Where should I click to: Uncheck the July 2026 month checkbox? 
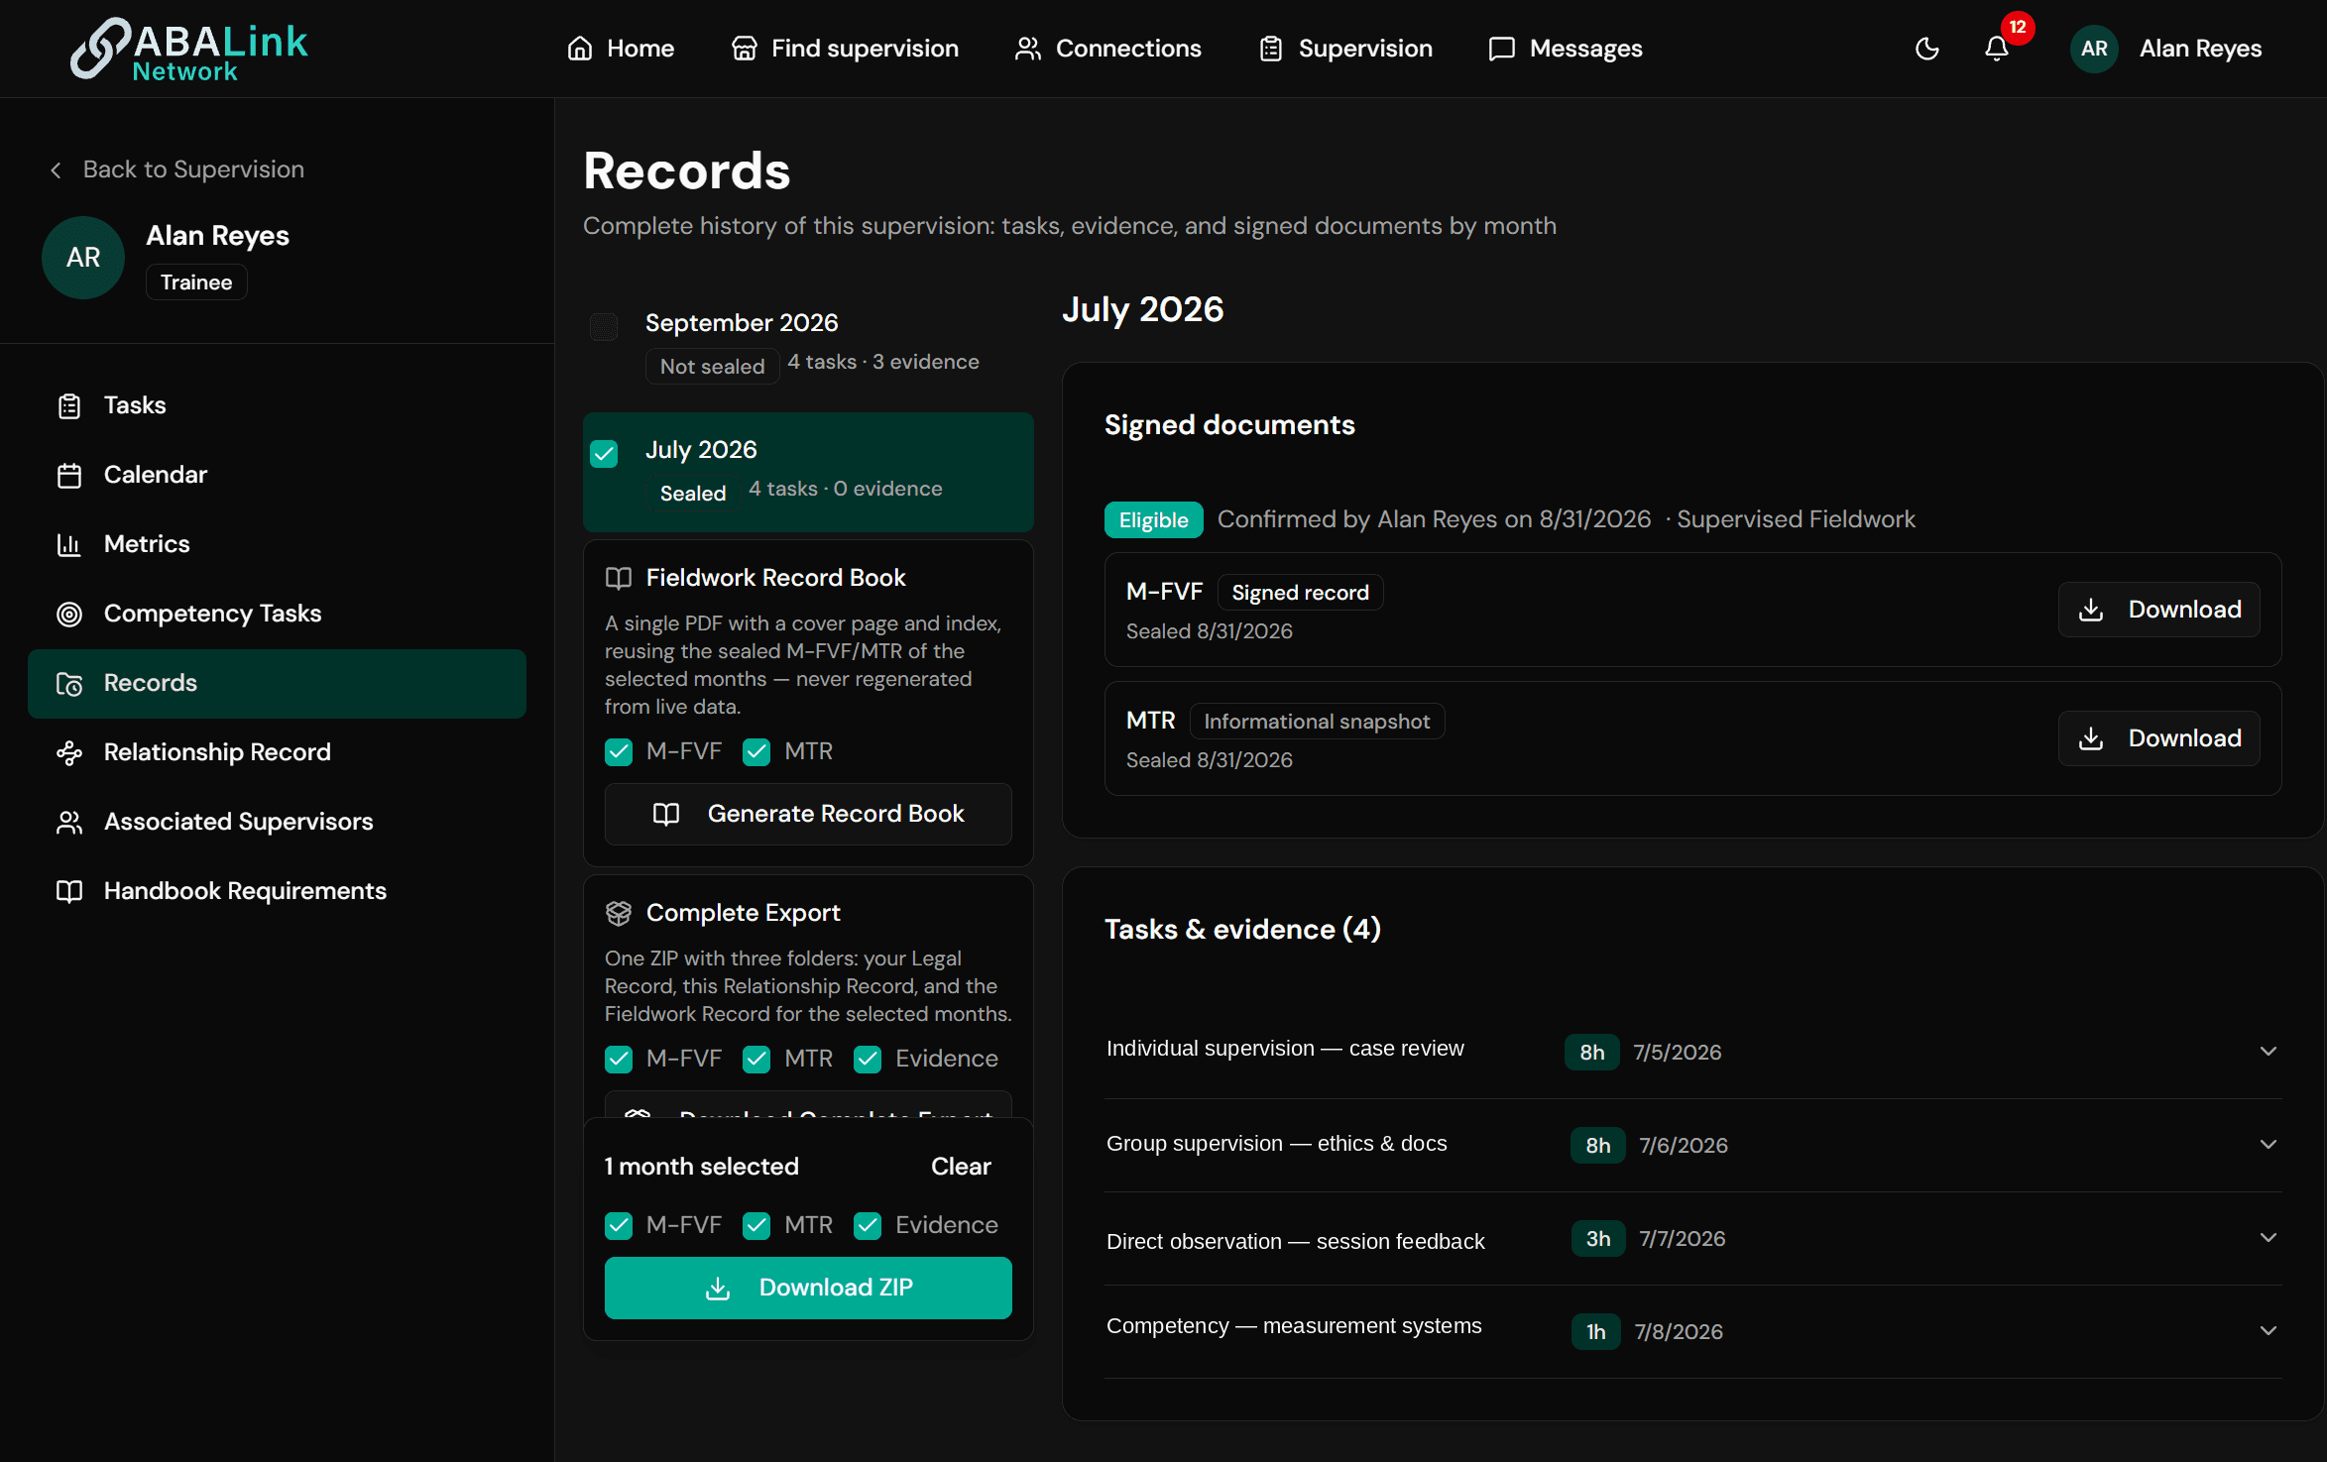604,454
